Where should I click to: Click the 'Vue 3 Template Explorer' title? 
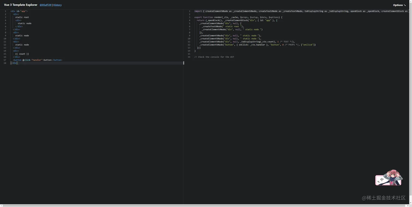21,5
